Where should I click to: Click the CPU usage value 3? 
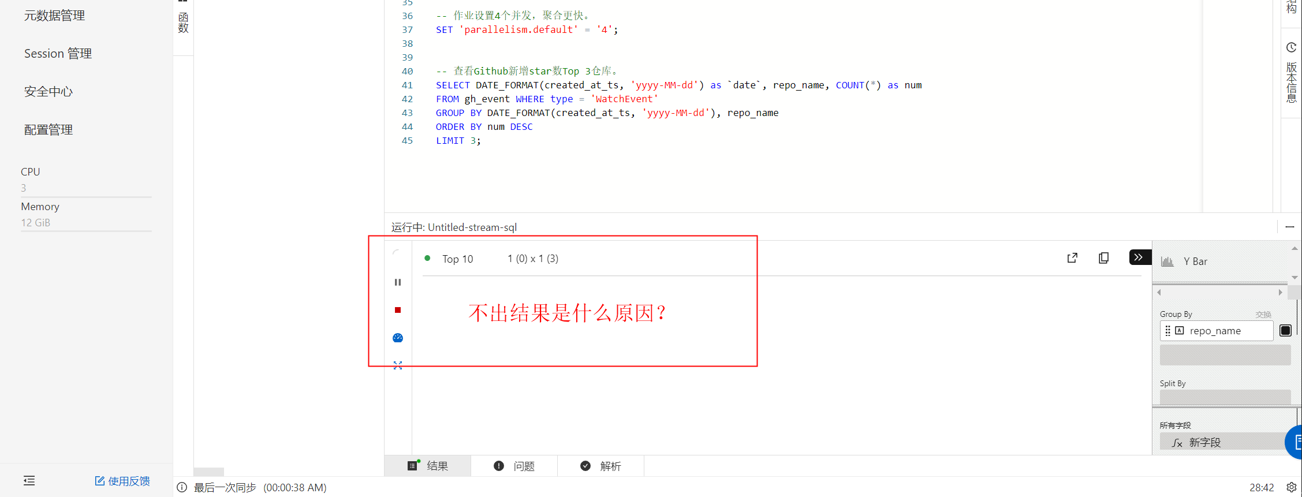(x=24, y=188)
